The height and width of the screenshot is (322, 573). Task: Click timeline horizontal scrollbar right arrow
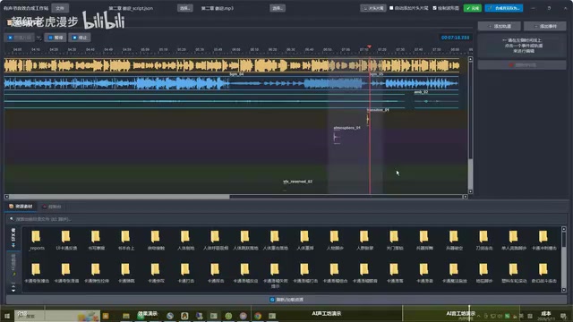pos(466,197)
